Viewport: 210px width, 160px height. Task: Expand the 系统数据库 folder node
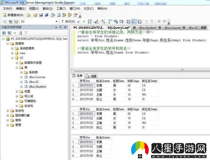tap(12, 48)
